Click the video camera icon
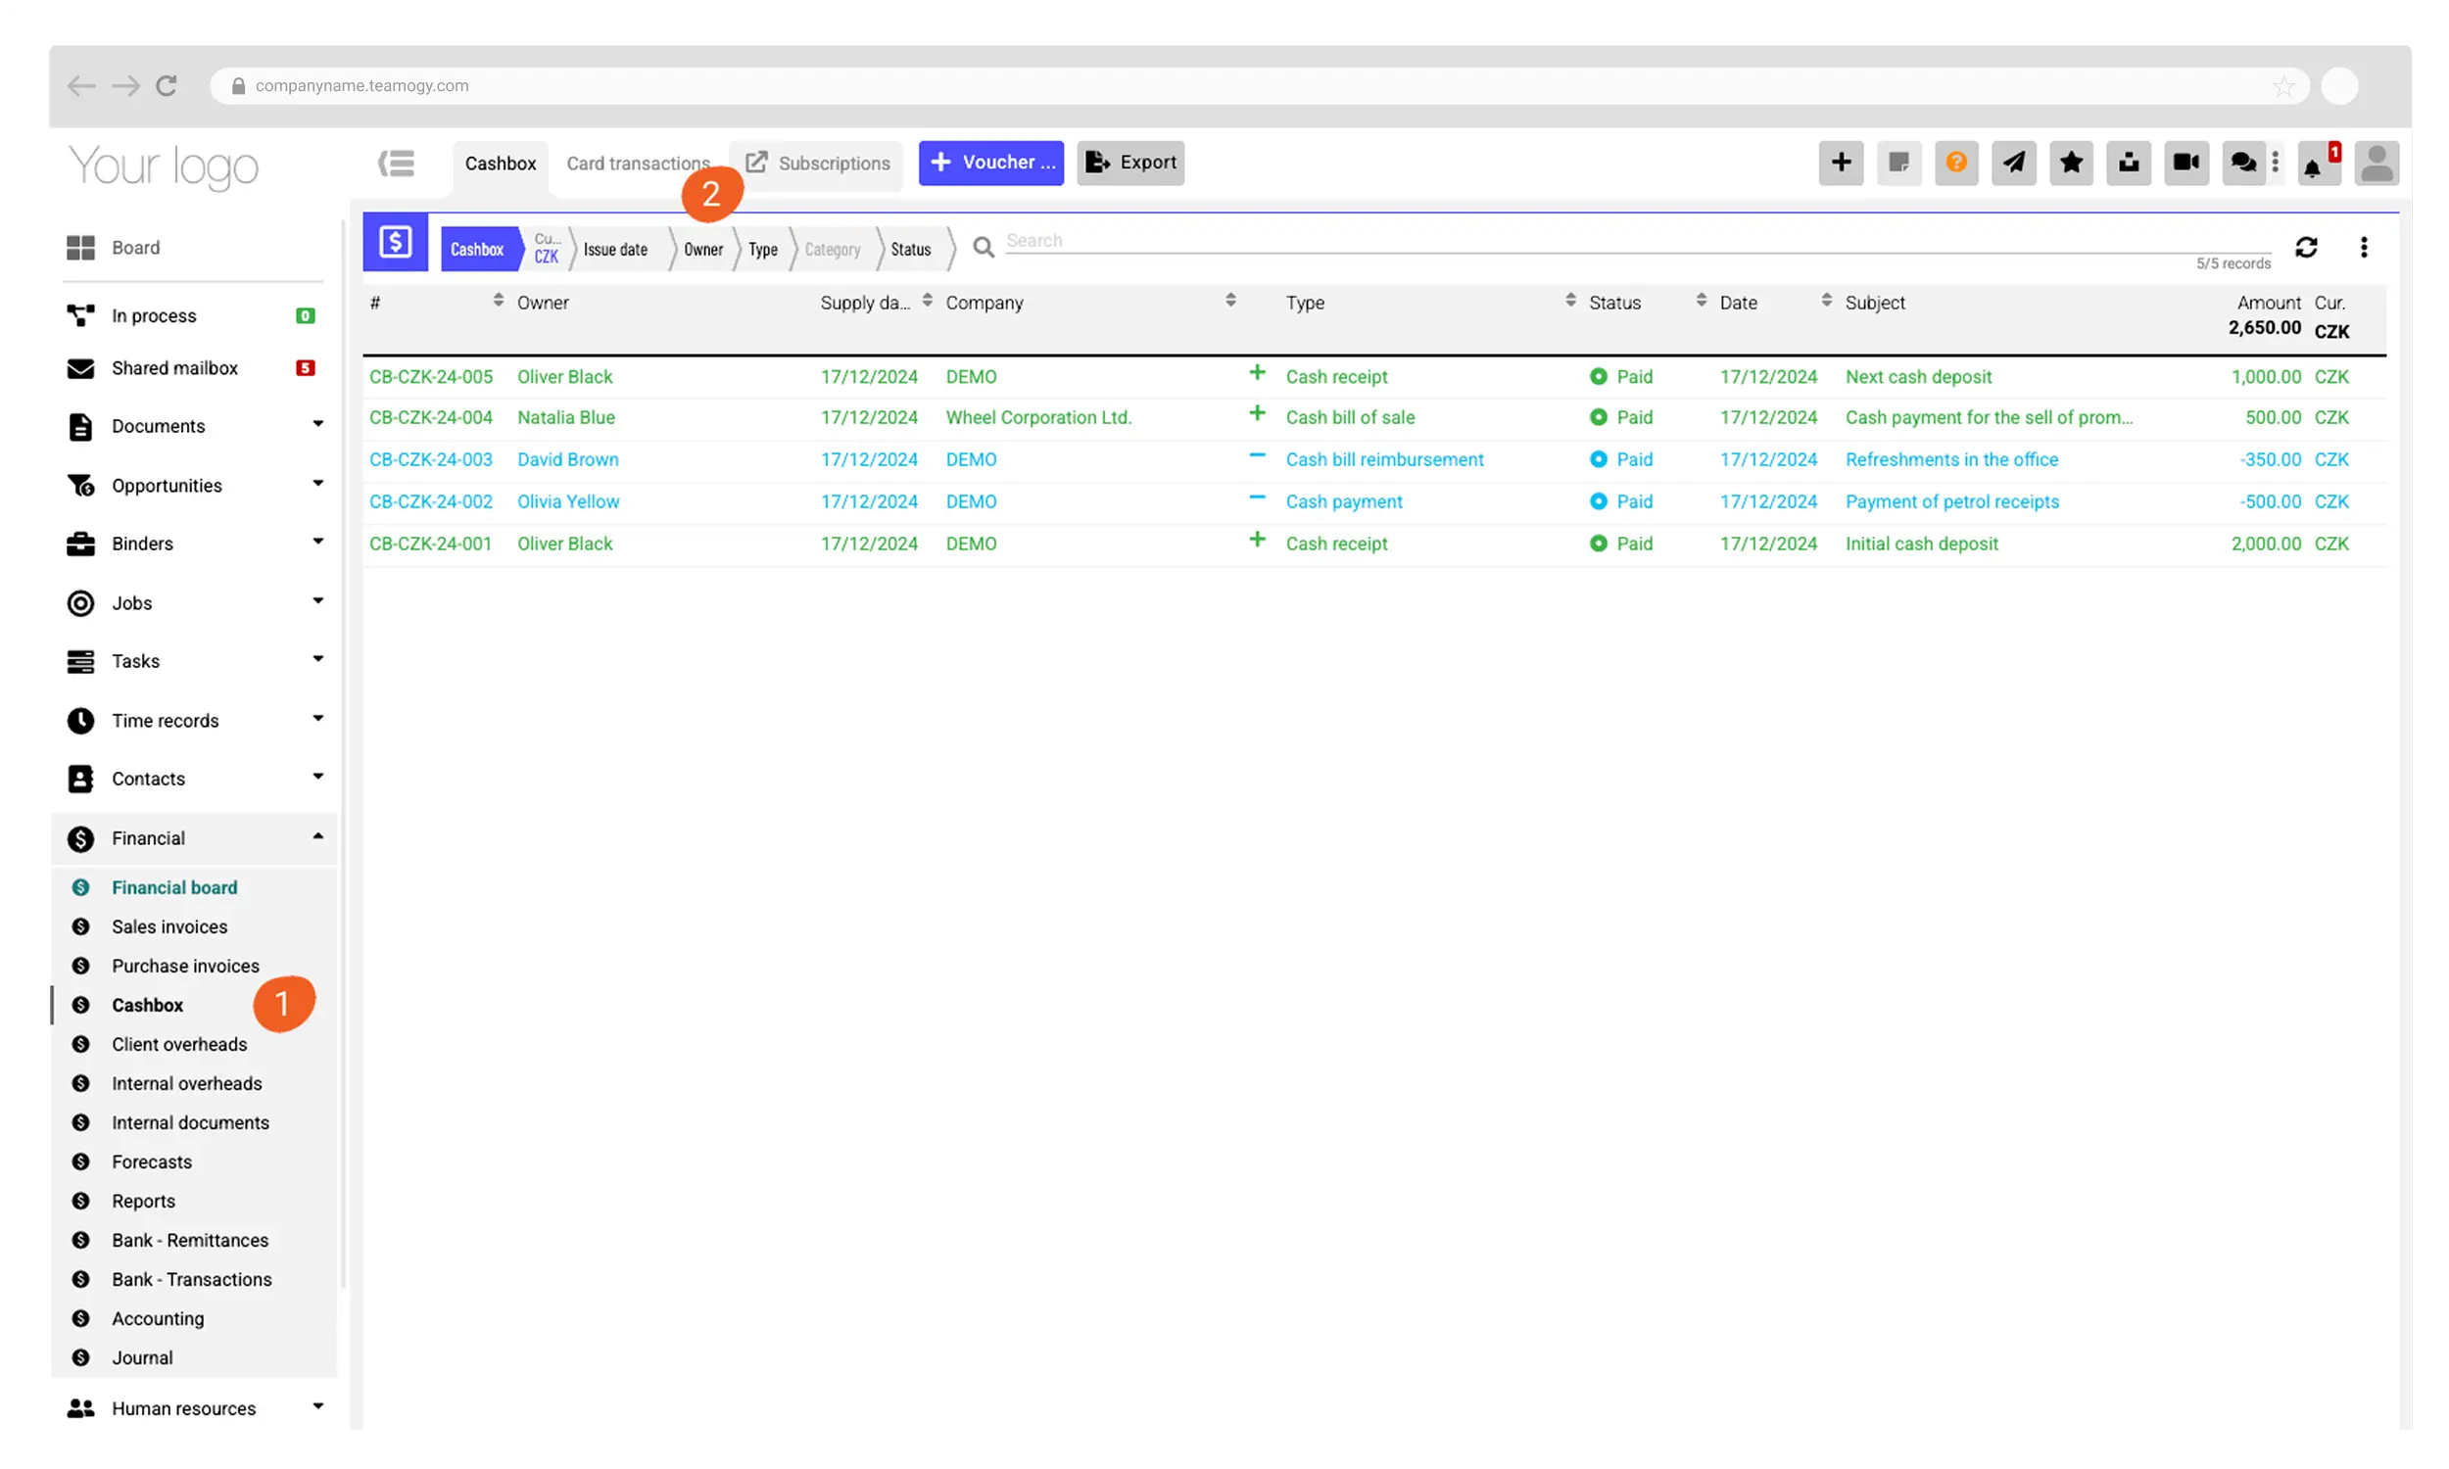Viewport: 2449px width, 1469px height. tap(2185, 164)
